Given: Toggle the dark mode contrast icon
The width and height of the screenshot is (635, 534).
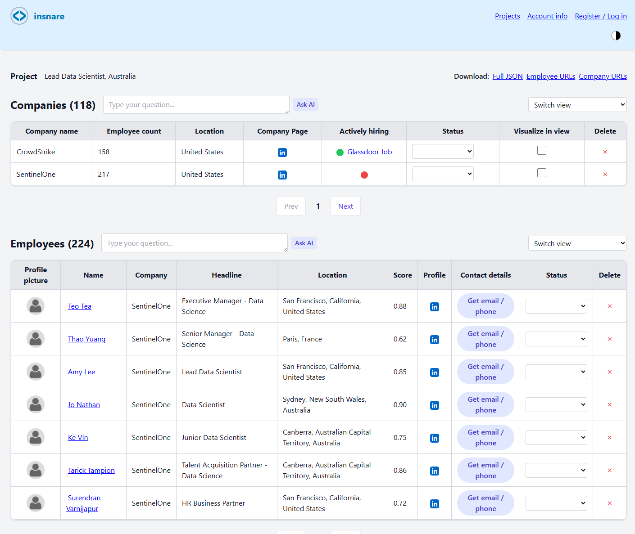Looking at the screenshot, I should (616, 36).
